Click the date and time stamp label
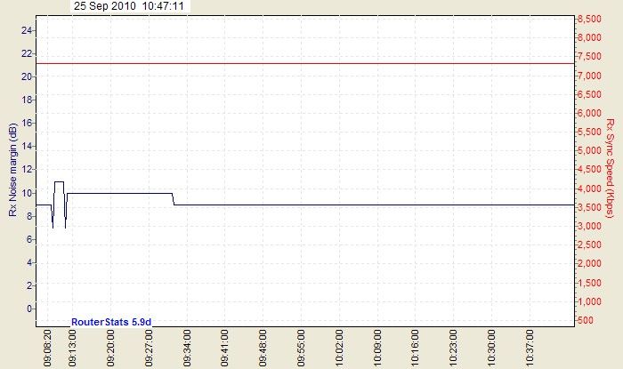The height and width of the screenshot is (369, 623). point(129,6)
